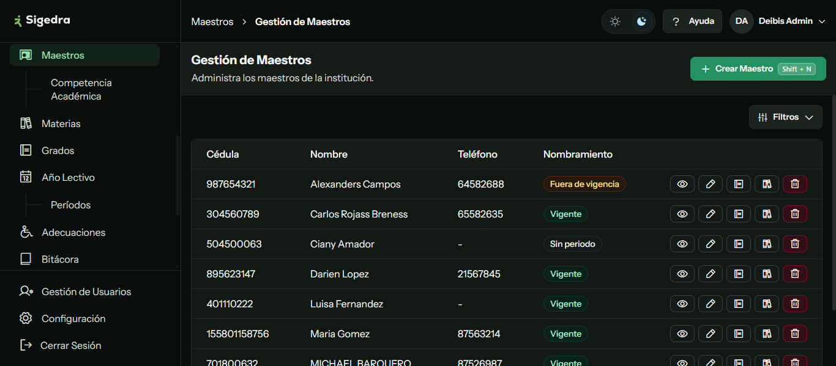
Task: Click phone number 64582688
Action: [481, 184]
